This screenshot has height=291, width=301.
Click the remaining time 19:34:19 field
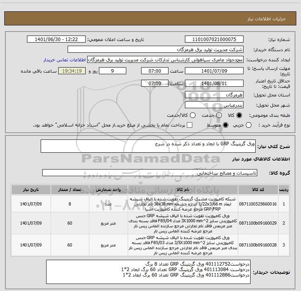point(72,71)
